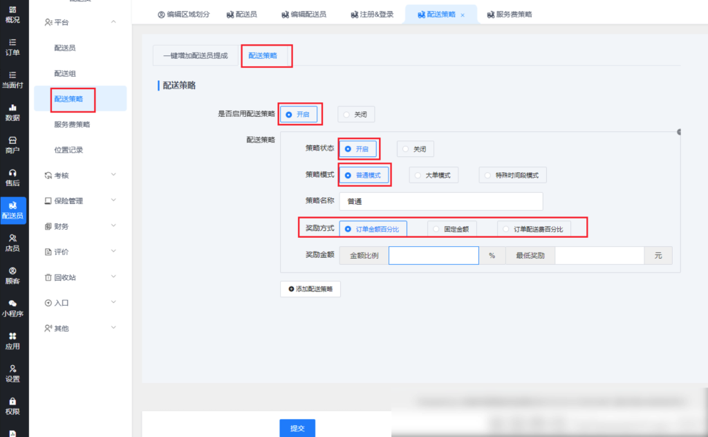Select the 售后 after-sales headset icon

[12, 177]
